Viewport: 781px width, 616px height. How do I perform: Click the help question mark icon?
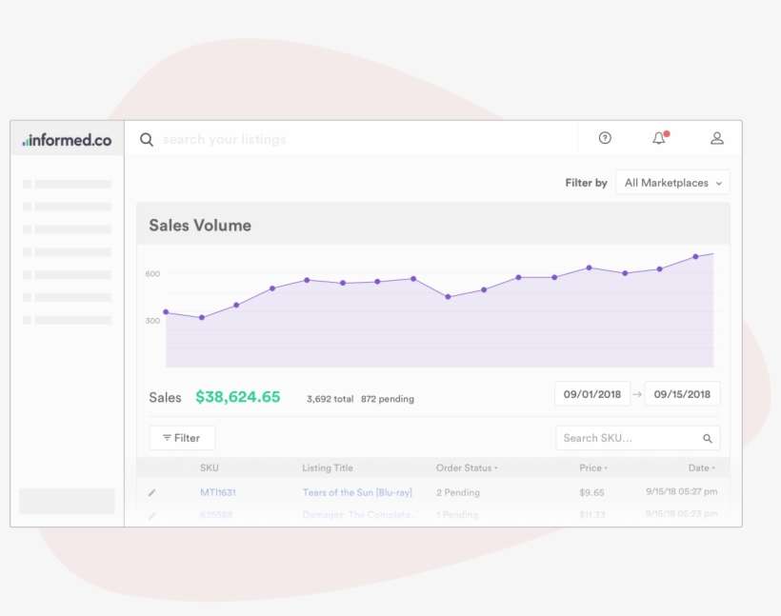(604, 139)
